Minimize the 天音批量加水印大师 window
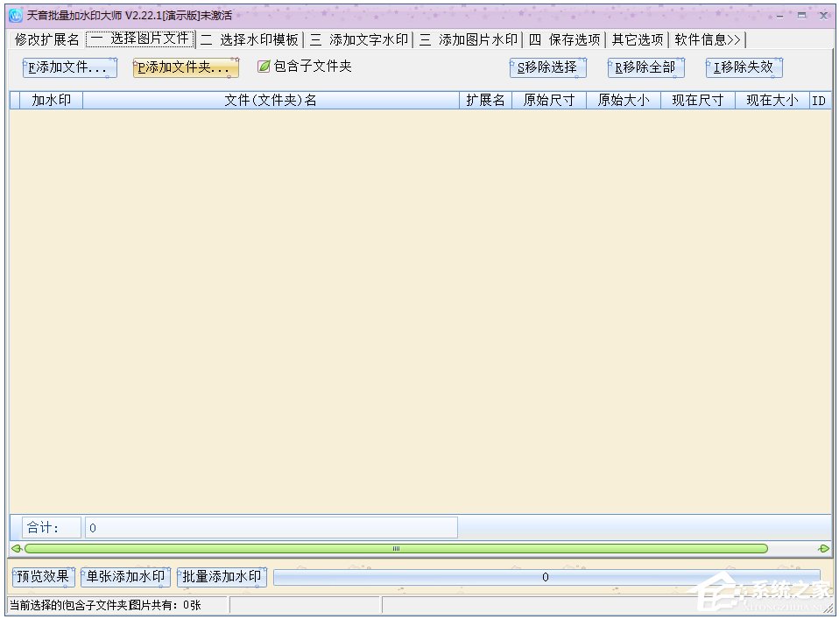The width and height of the screenshot is (839, 619). coord(780,16)
